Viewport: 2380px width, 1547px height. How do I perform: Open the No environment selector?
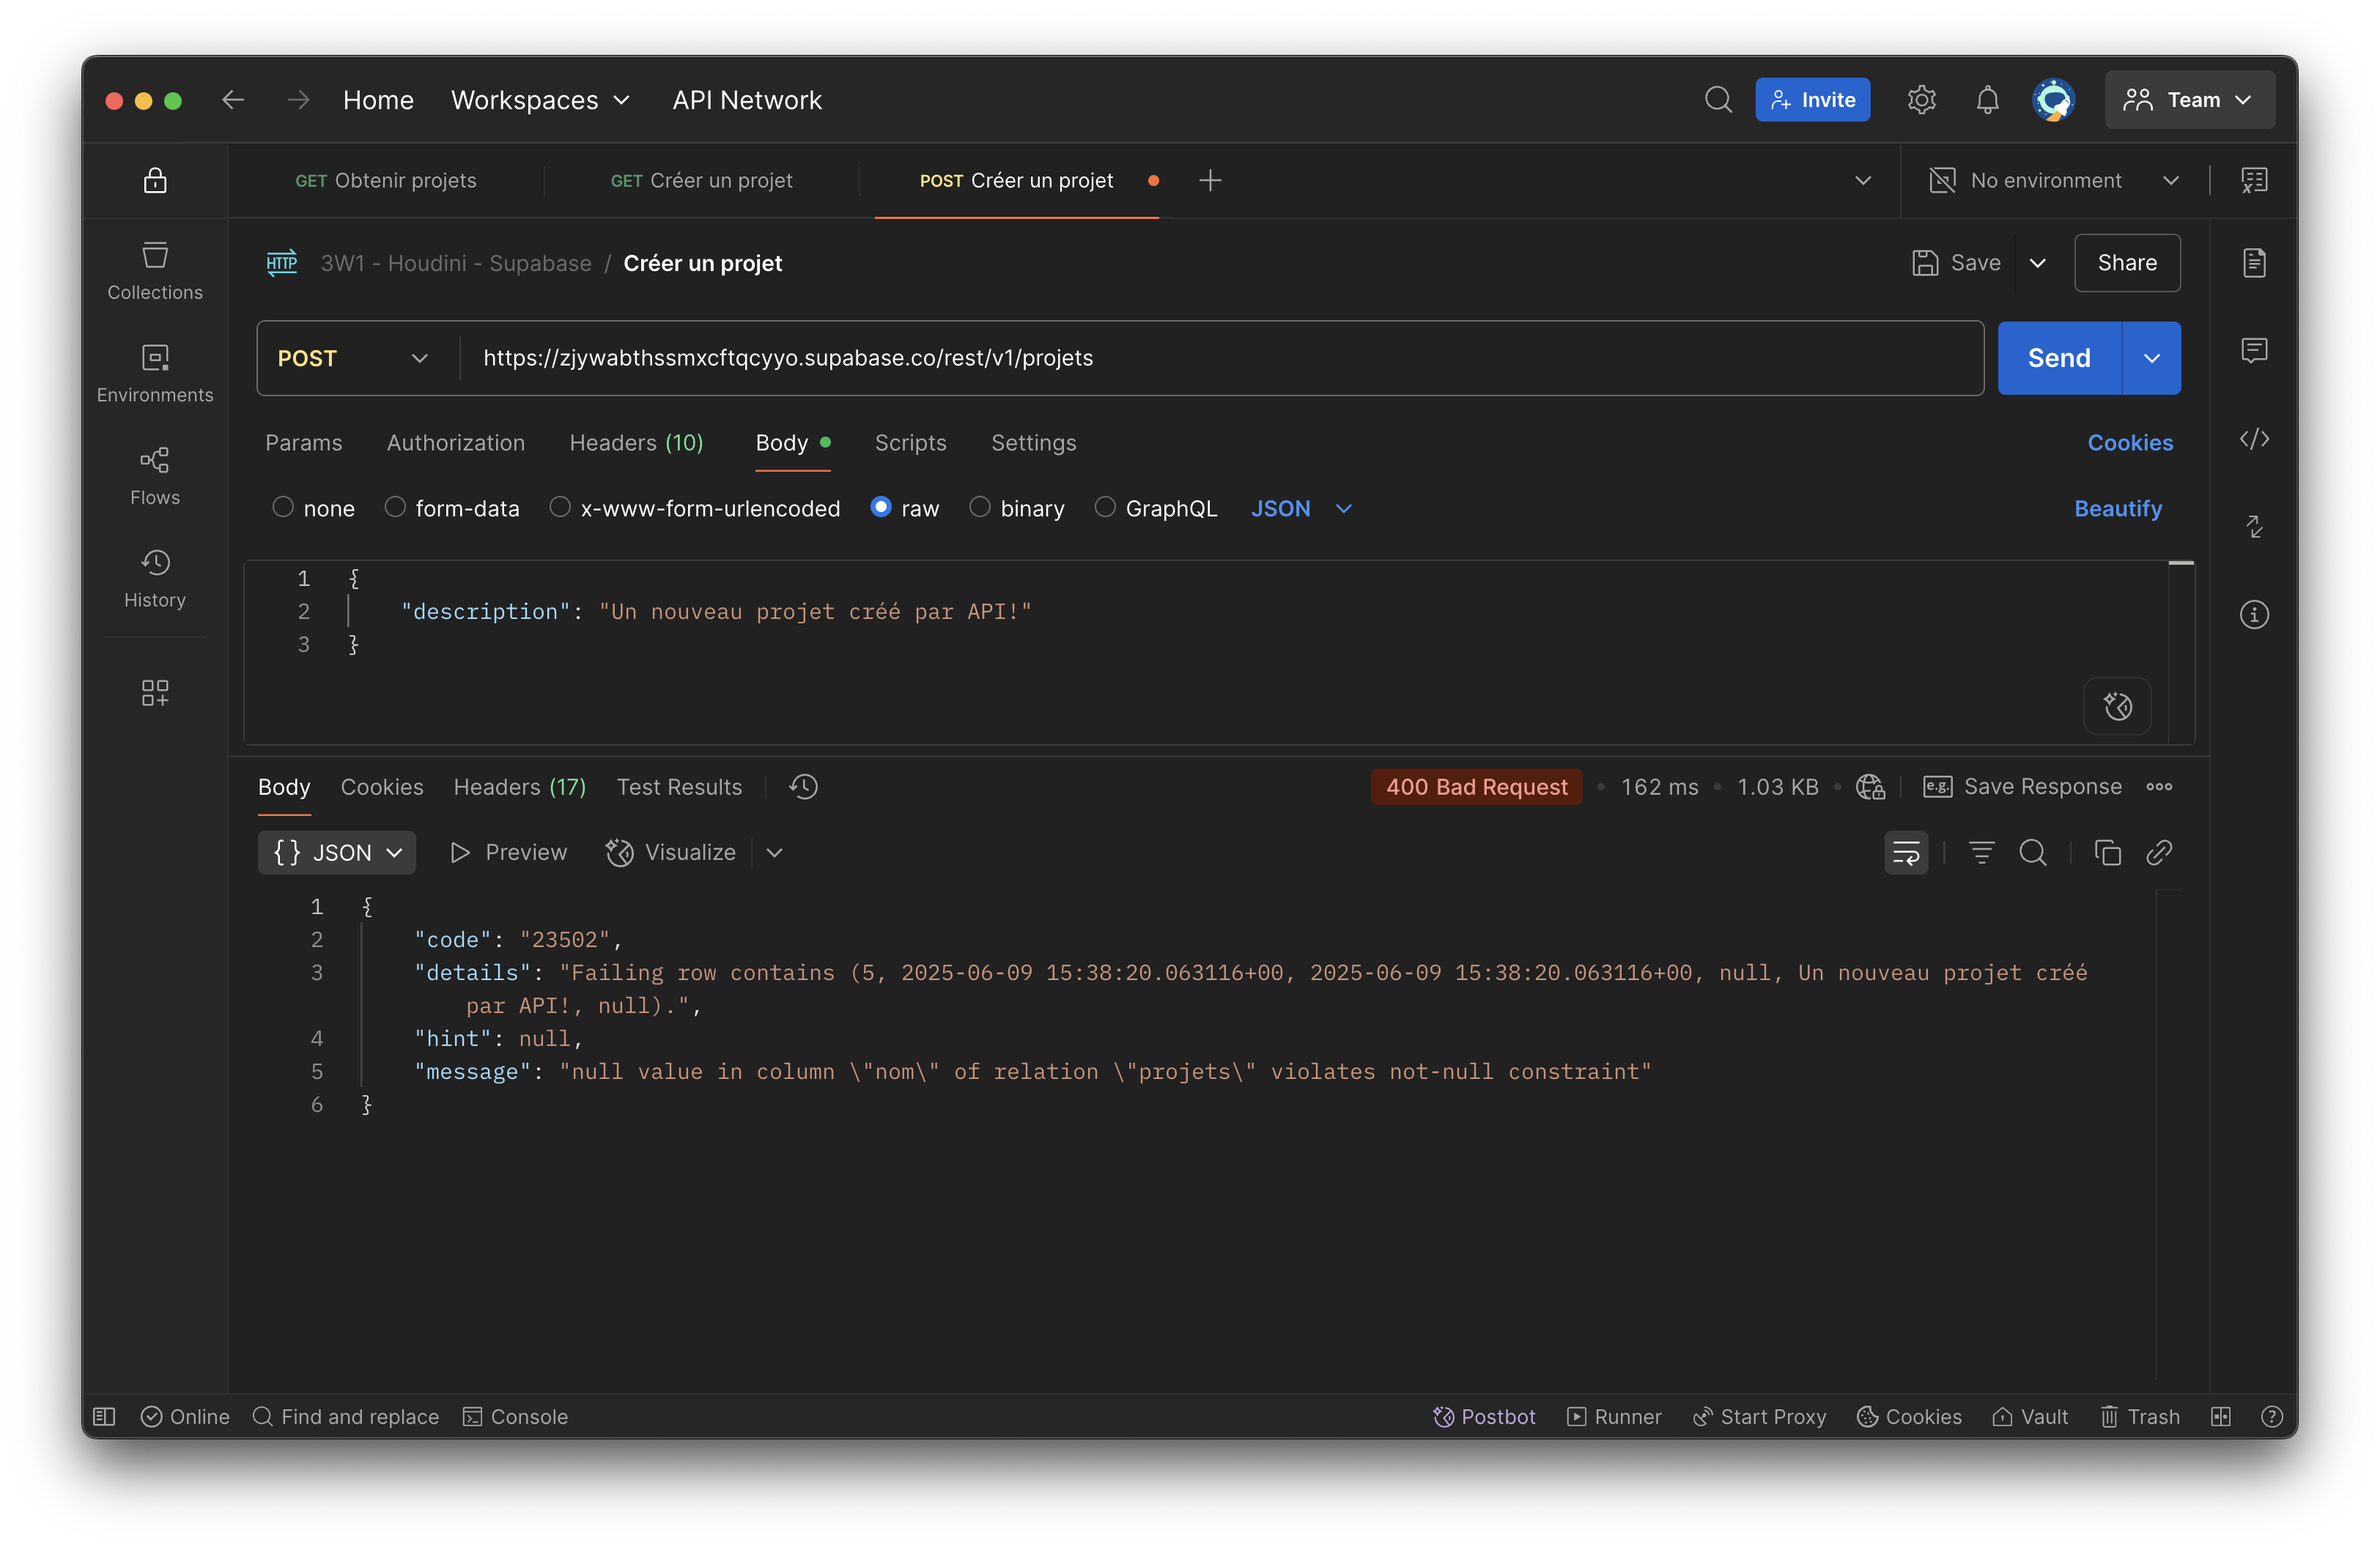point(2053,180)
